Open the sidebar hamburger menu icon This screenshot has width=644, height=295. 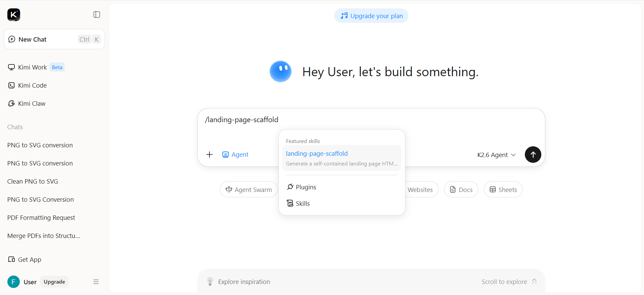[96, 282]
